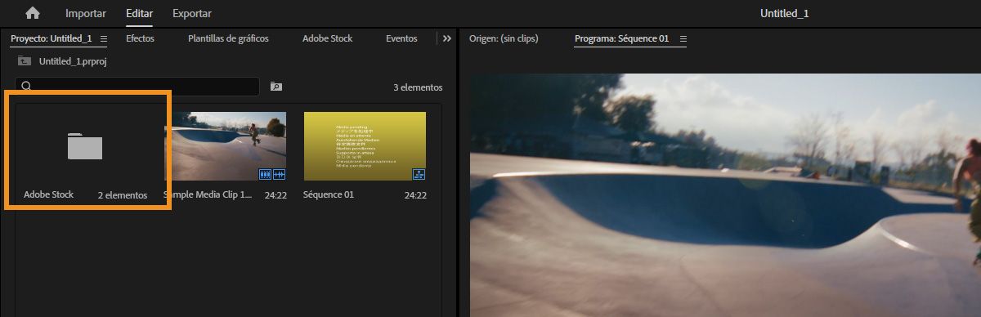The width and height of the screenshot is (981, 317).
Task: Select the Proyecto: Untitled_1 panel tab
Action: [51, 38]
